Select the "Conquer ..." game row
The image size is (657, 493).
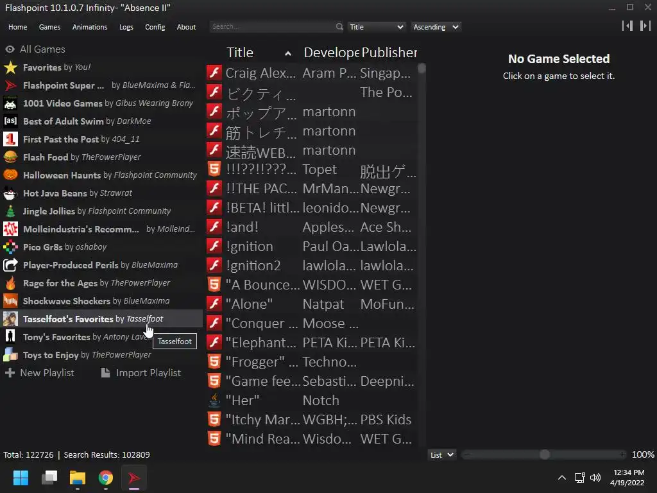[x=312, y=324]
